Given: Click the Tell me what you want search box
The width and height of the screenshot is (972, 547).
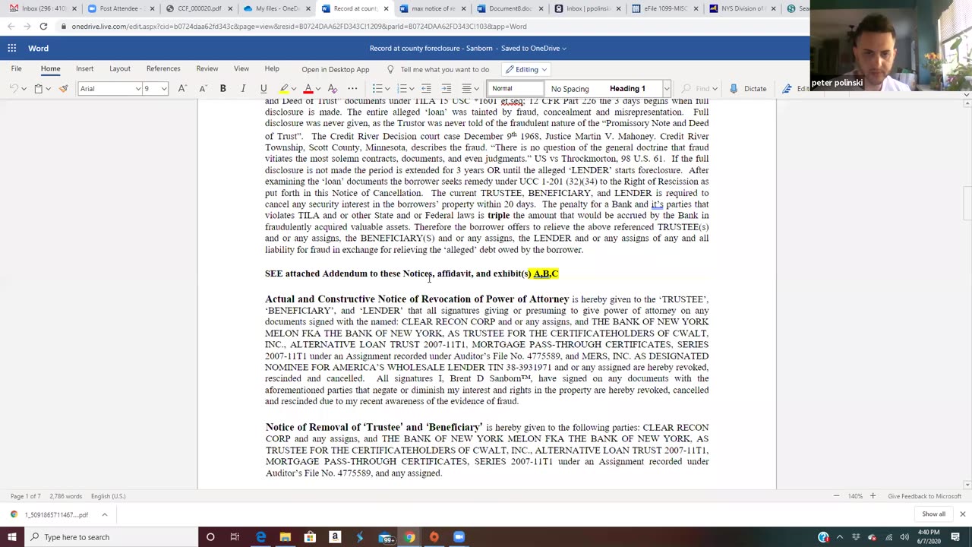Looking at the screenshot, I should click(x=439, y=69).
